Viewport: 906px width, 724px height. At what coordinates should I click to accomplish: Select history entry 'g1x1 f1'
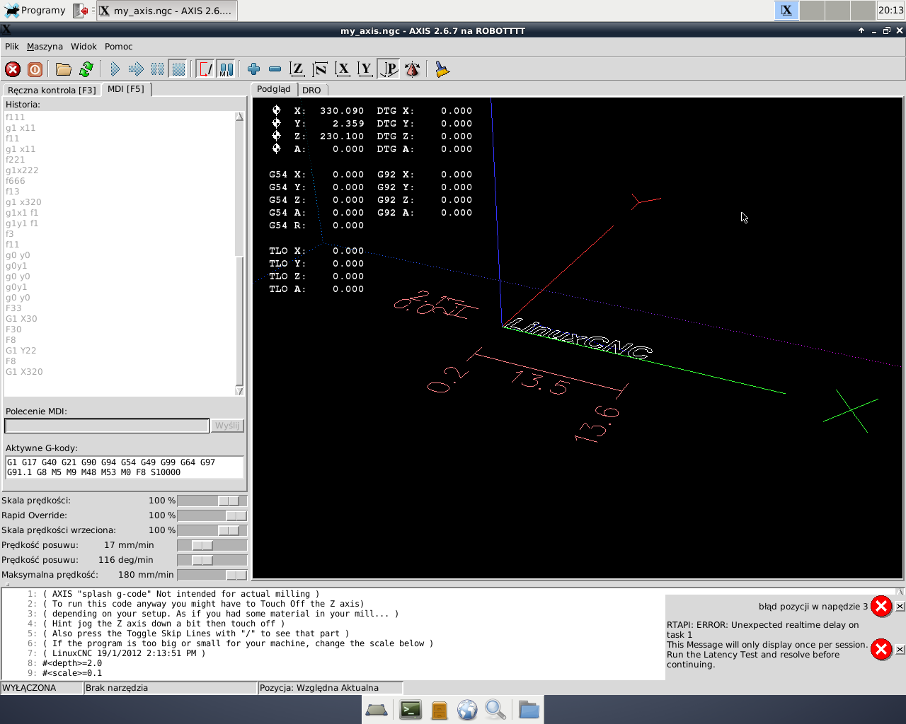point(22,213)
